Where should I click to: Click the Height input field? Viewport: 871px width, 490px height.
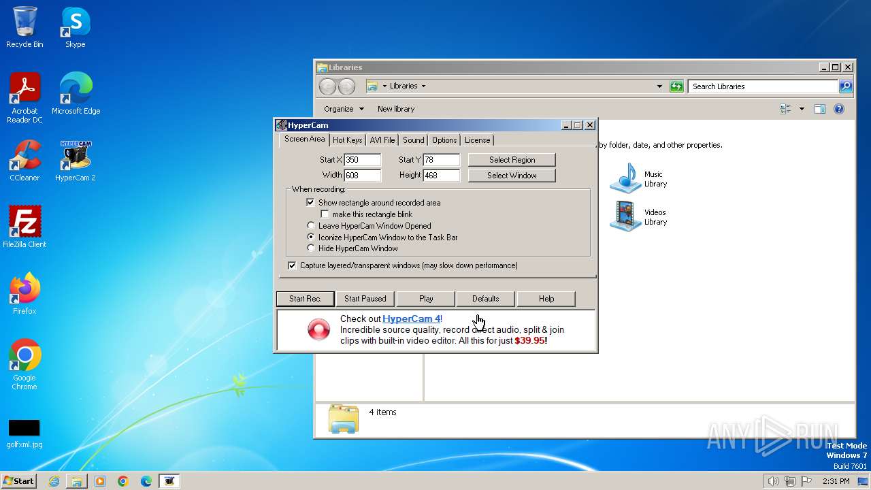click(x=441, y=176)
